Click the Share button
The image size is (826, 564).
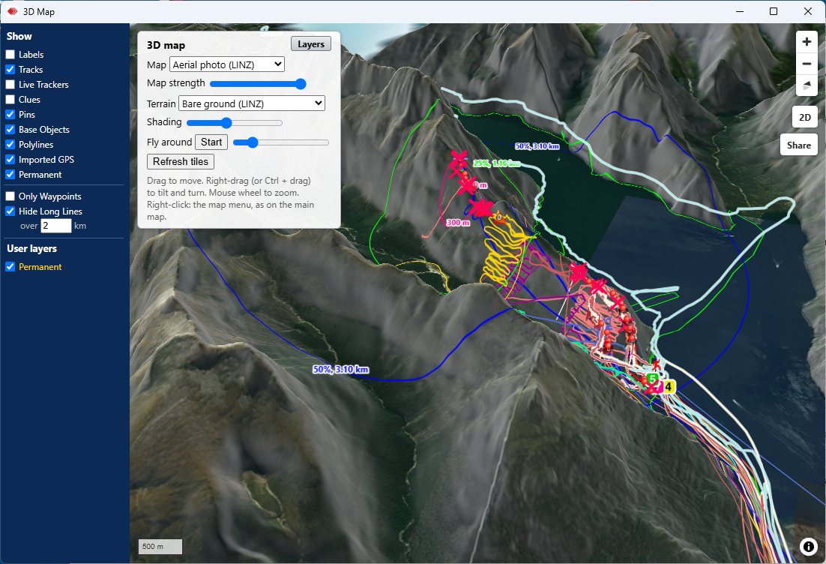pyautogui.click(x=798, y=145)
